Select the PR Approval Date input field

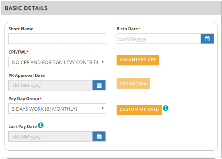click(x=50, y=85)
